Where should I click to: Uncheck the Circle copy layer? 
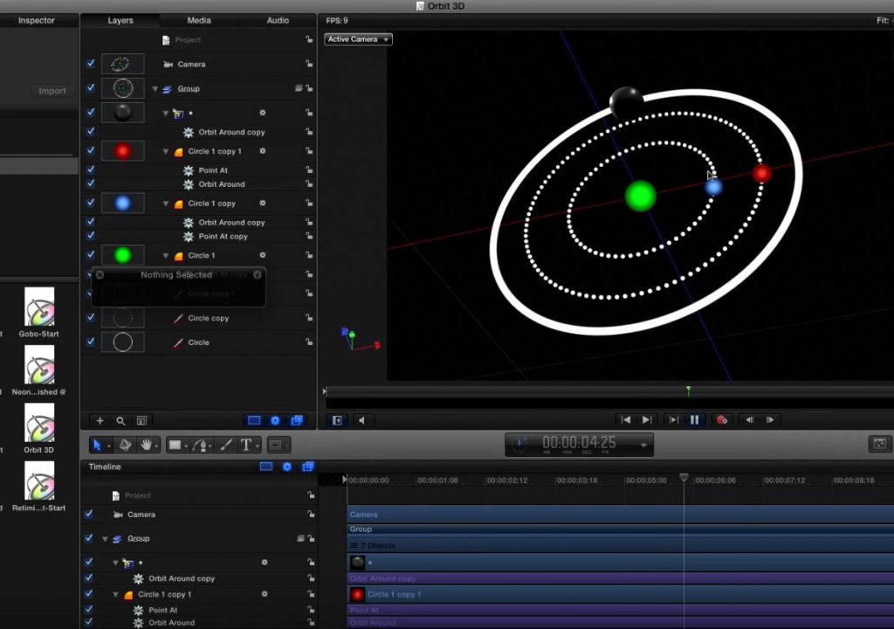91,317
